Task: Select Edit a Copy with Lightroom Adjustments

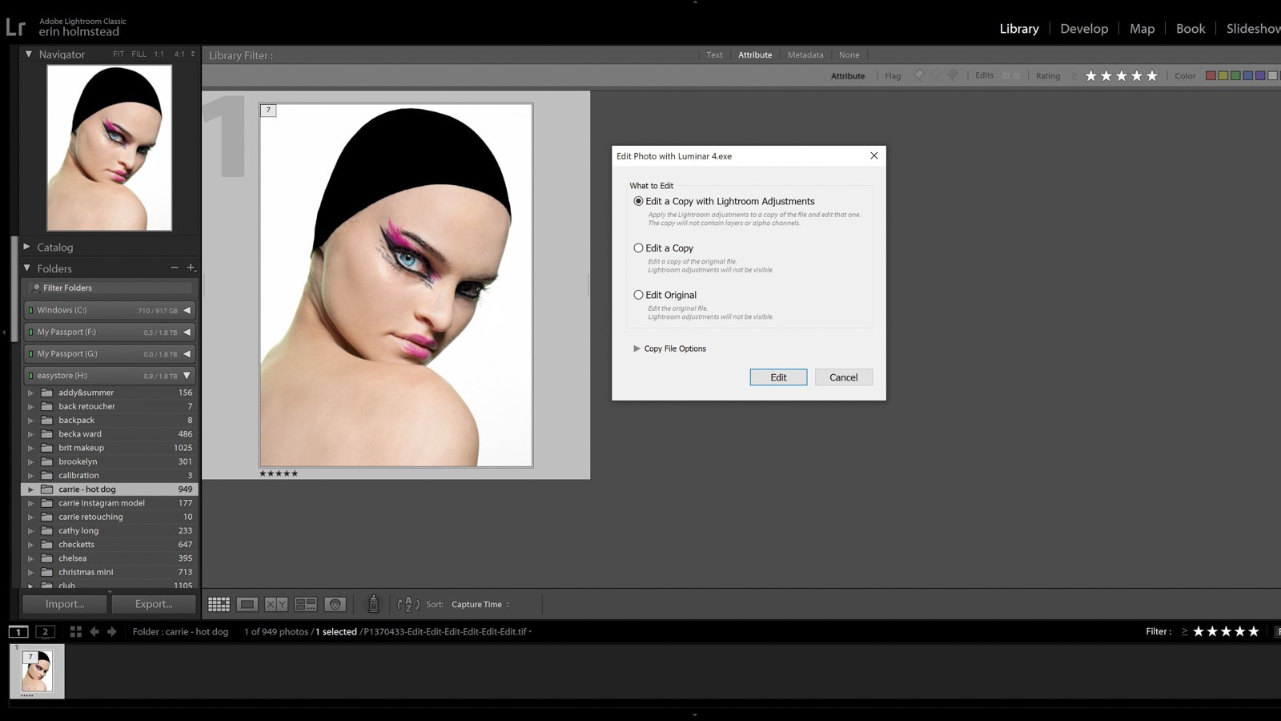Action: pos(638,201)
